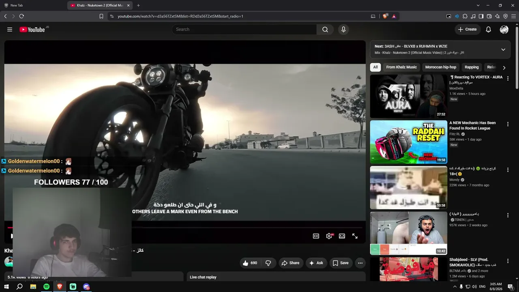Open Spotify from the taskbar
The height and width of the screenshot is (292, 519).
(x=46, y=287)
